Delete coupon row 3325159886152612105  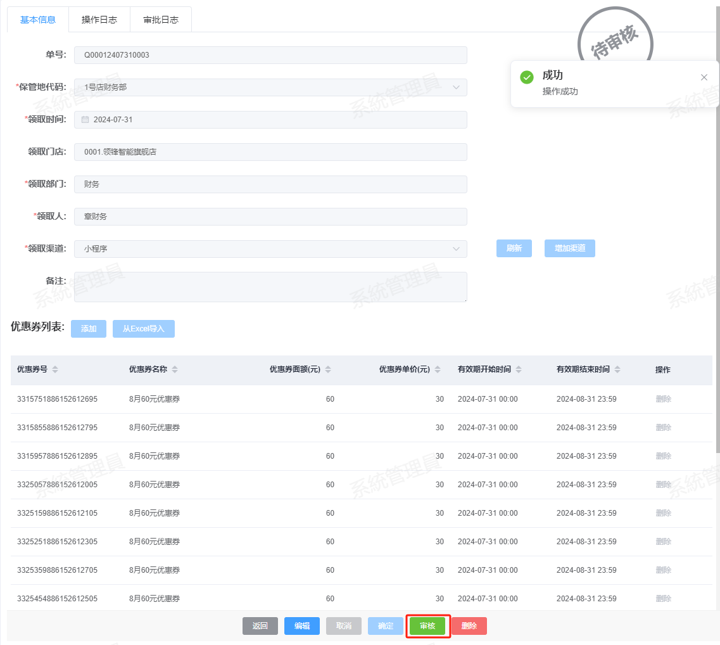click(664, 513)
